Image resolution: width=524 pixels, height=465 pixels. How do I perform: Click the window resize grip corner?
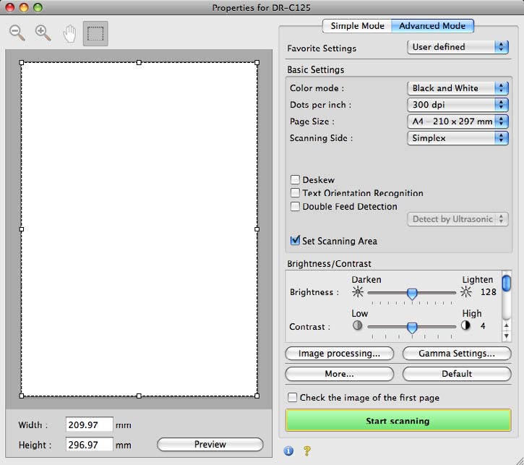point(519,461)
